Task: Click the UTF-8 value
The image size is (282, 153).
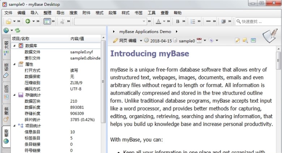Action: (x=76, y=89)
